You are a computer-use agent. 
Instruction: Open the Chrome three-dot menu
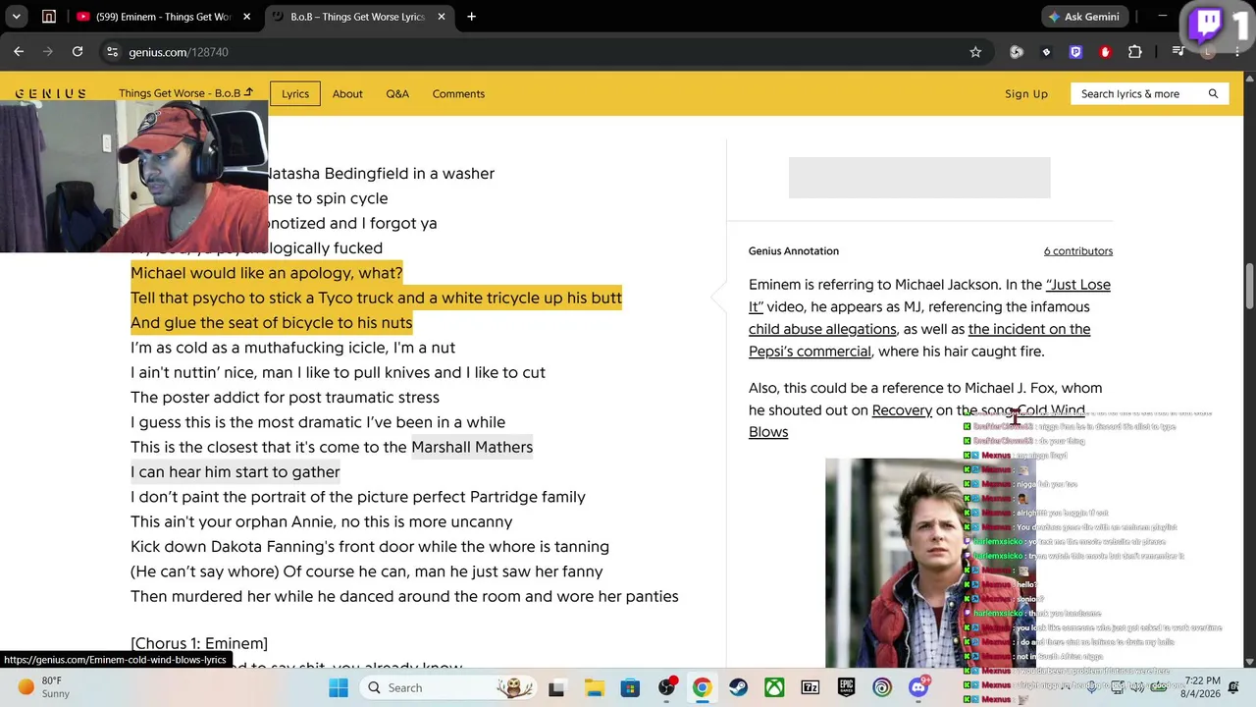1236,52
